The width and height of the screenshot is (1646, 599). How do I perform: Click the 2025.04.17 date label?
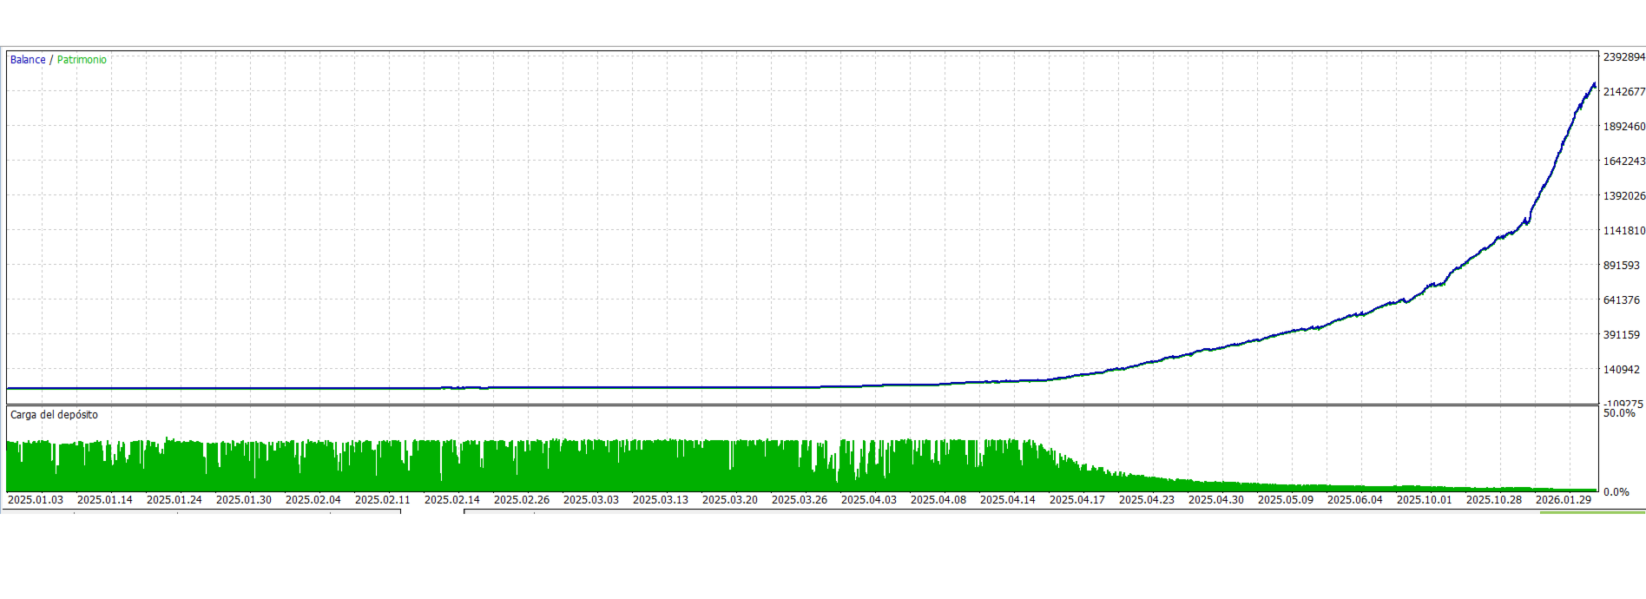(1077, 500)
